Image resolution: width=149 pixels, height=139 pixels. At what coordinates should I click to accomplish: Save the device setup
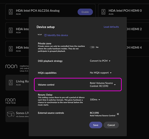pos(96,125)
